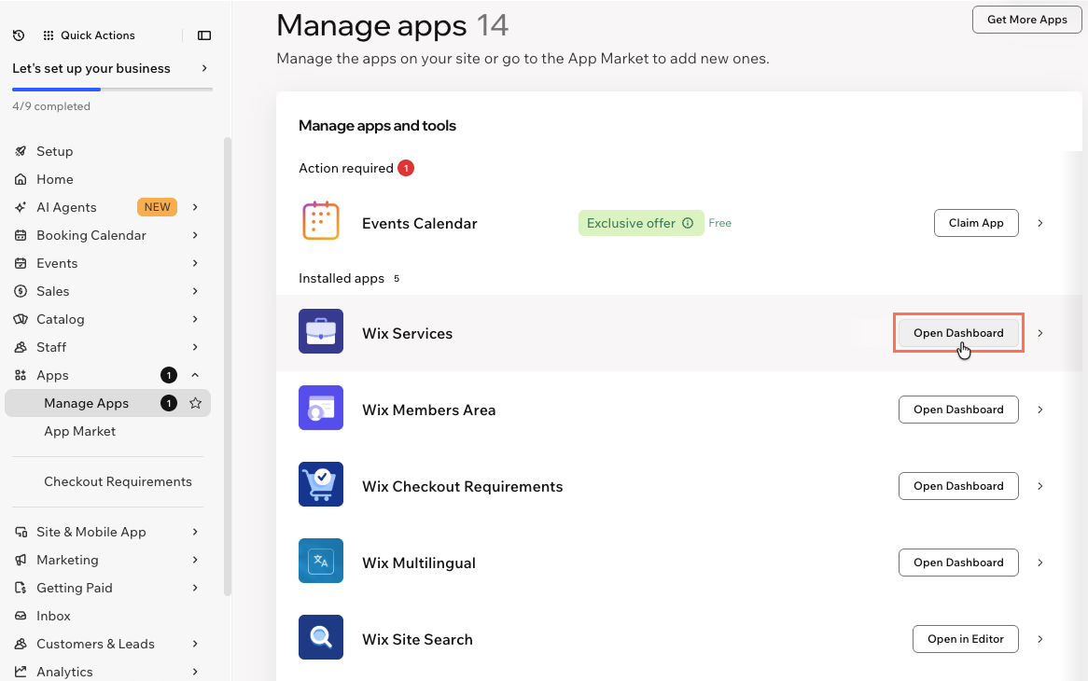The width and height of the screenshot is (1088, 681).
Task: Open Dashboard for Wix Members Area
Action: click(x=958, y=410)
